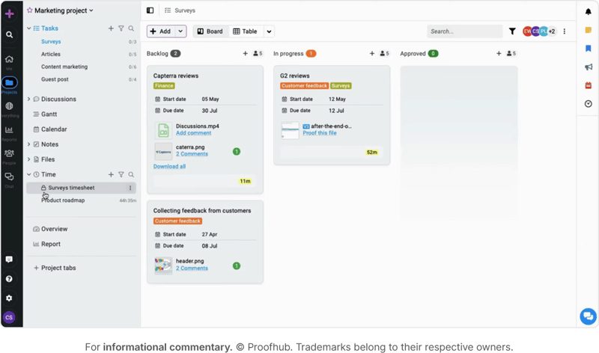
Task: Add a timesheet with Time plus icon
Action: pos(111,174)
